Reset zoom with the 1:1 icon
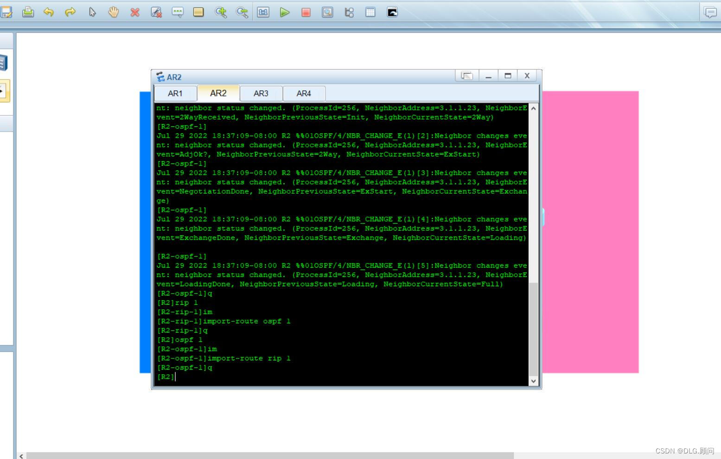The image size is (721, 459). [x=263, y=13]
